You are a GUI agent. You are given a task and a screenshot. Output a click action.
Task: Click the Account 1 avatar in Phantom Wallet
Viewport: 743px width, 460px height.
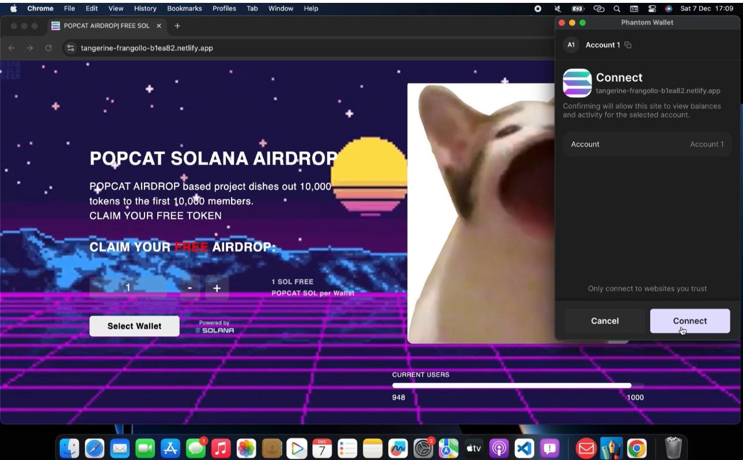(x=571, y=45)
